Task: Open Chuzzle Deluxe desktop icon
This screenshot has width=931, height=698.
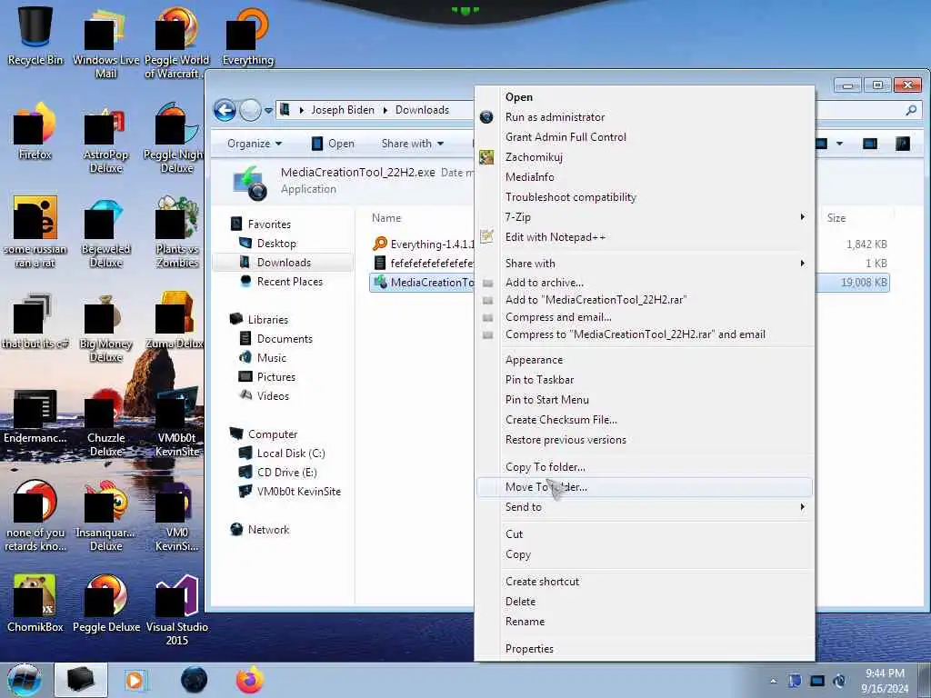Action: pos(105,423)
